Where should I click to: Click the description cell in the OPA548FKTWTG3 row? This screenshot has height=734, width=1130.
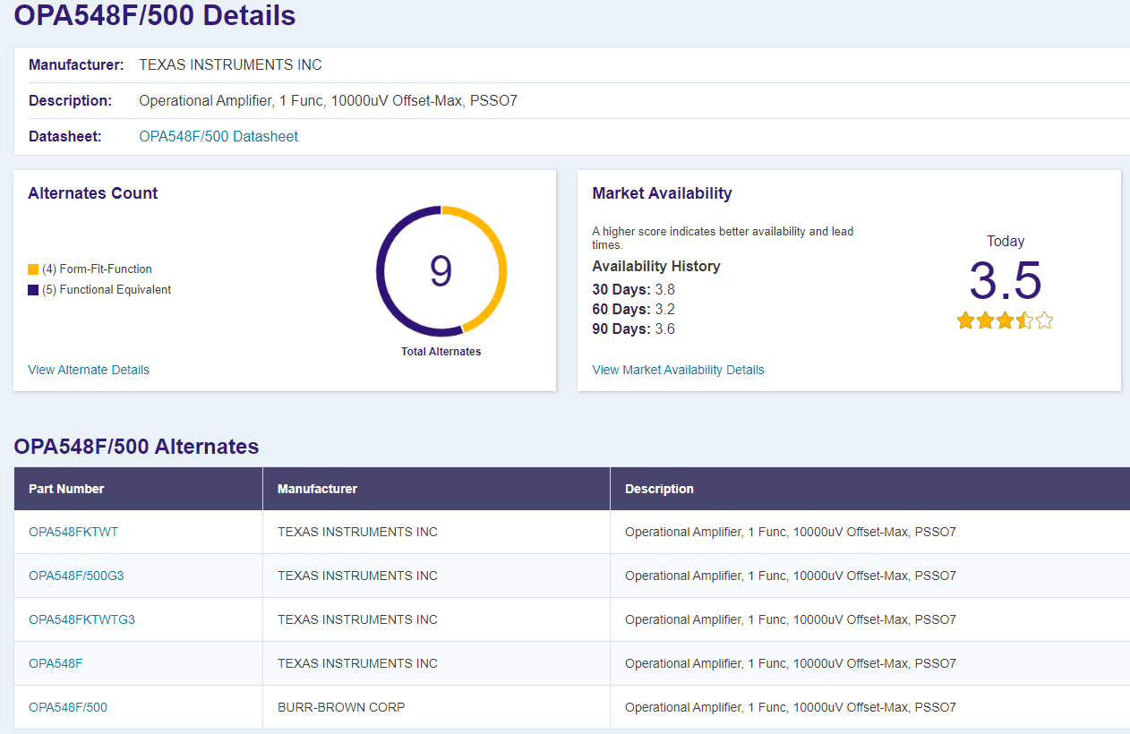870,619
